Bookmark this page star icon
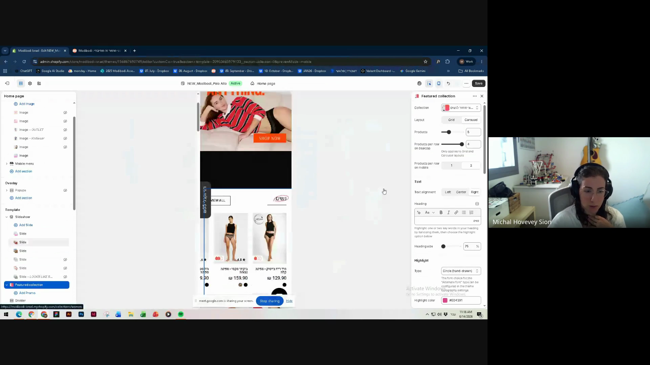The width and height of the screenshot is (650, 365). click(x=426, y=62)
